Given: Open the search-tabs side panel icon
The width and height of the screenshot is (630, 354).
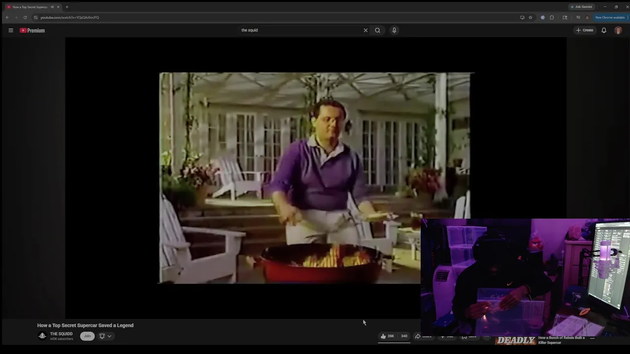Looking at the screenshot, I should coord(565,18).
